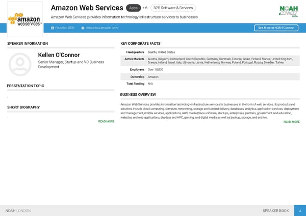
Task: Click the Key Corporate Facts heading
Action: 140,44
